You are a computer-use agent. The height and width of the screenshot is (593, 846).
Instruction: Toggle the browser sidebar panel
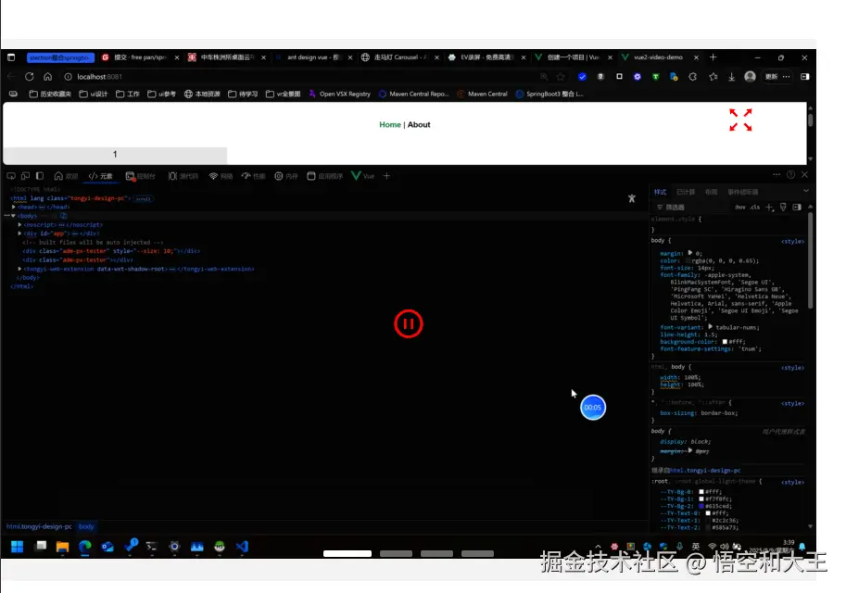pos(805,77)
